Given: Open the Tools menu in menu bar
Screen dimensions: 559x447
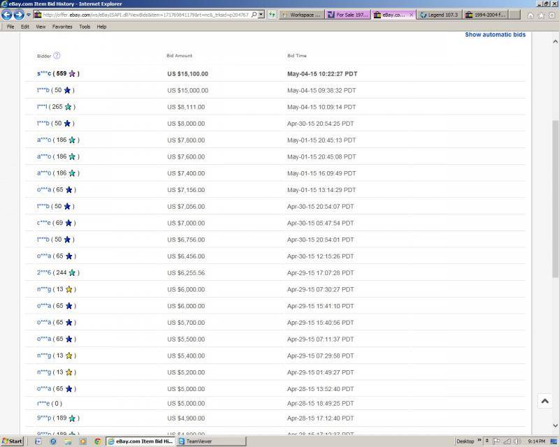Looking at the screenshot, I should pyautogui.click(x=85, y=27).
